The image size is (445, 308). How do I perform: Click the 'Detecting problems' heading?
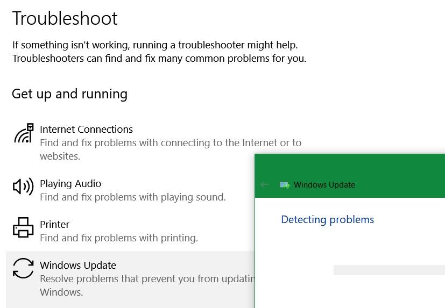pos(327,219)
